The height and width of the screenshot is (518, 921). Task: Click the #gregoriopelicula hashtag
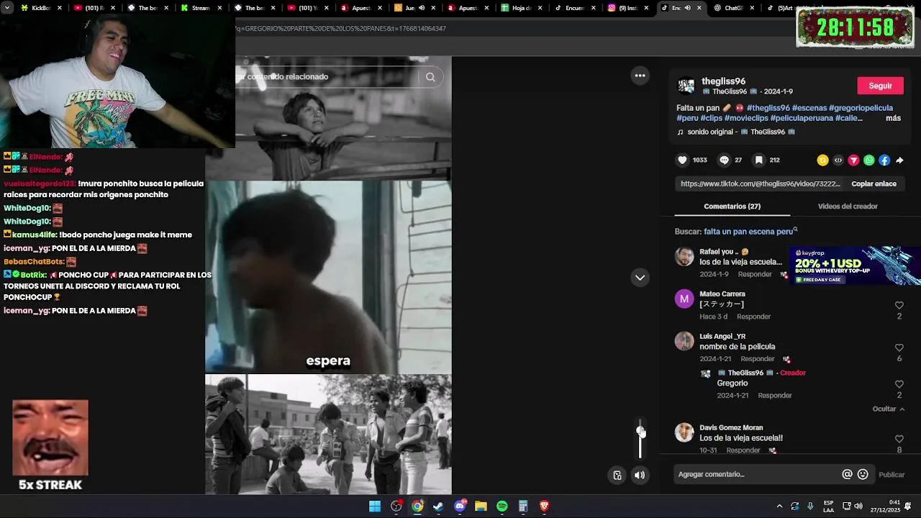click(861, 108)
